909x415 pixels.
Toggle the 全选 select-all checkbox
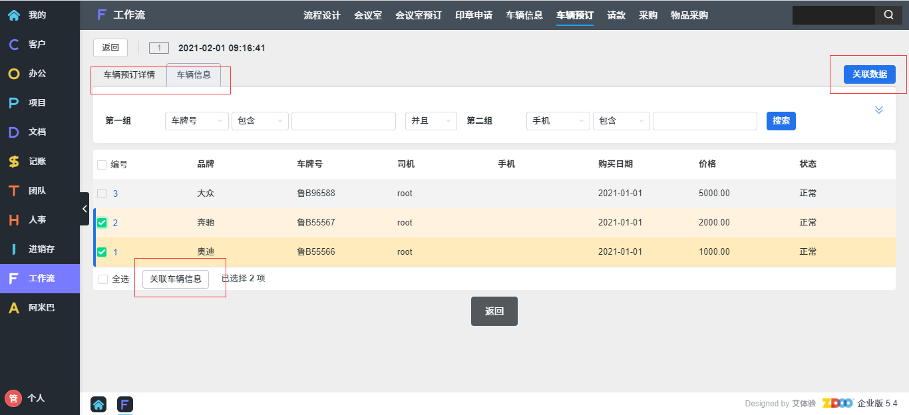coord(103,279)
